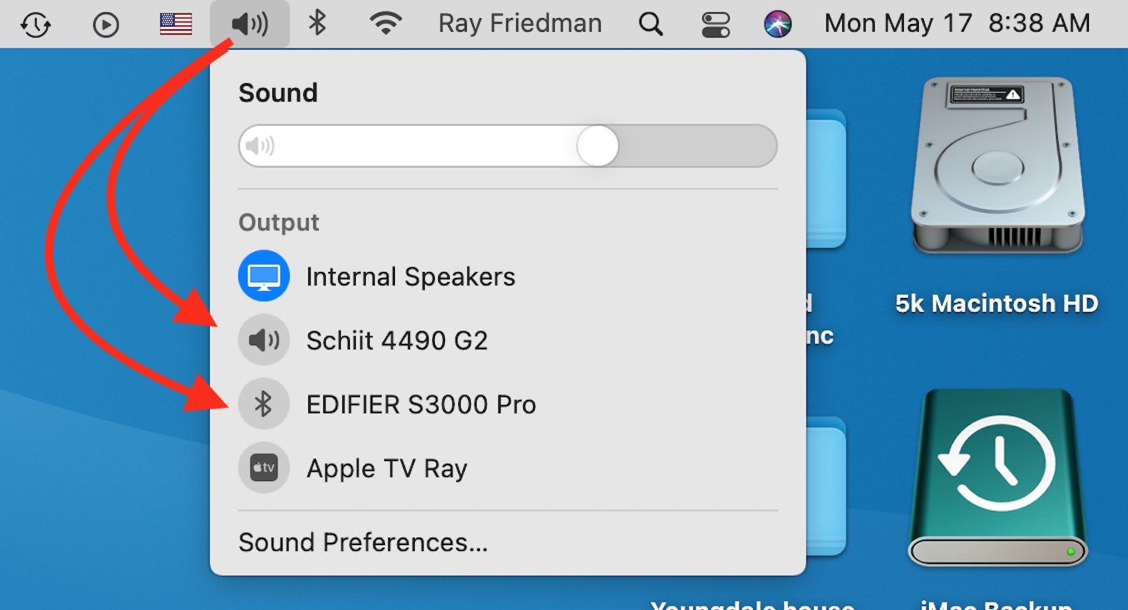This screenshot has height=610, width=1128.
Task: Click the Sound volume slider knob
Action: coord(597,146)
